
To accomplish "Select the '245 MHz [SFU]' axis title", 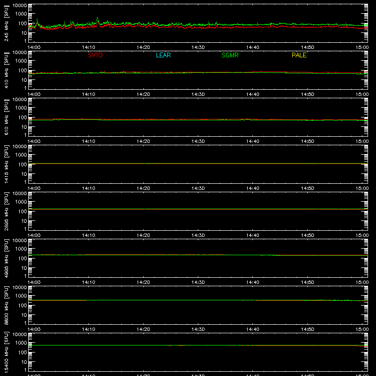I will (6, 23).
